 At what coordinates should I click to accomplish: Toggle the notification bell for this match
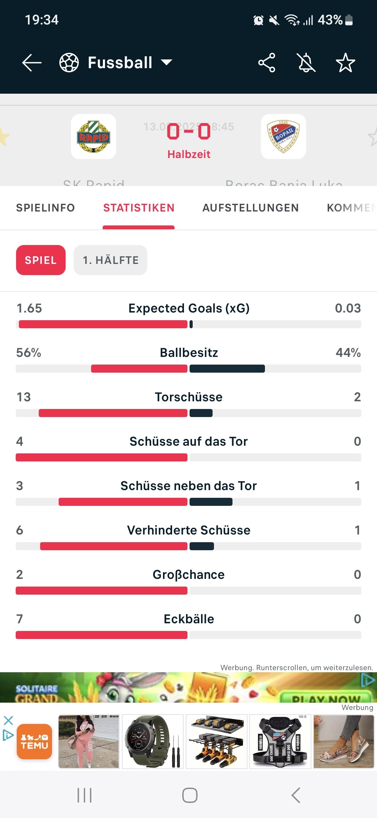pos(306,63)
